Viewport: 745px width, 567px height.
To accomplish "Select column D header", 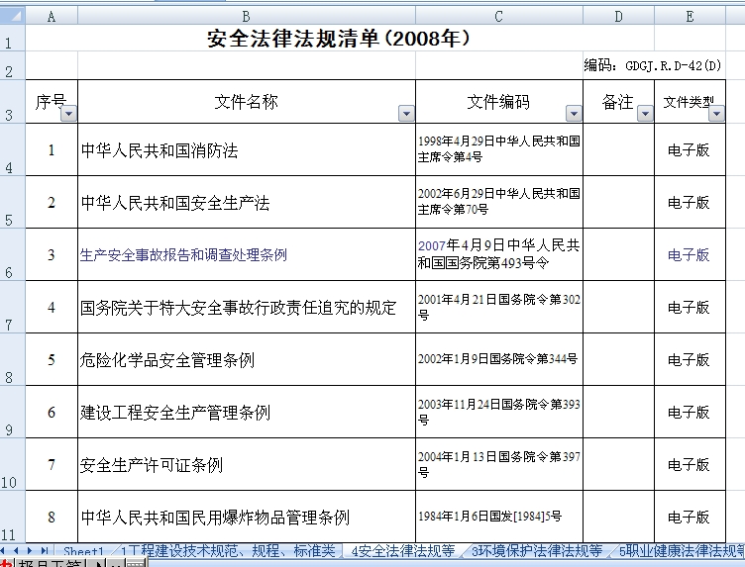I will tap(618, 17).
